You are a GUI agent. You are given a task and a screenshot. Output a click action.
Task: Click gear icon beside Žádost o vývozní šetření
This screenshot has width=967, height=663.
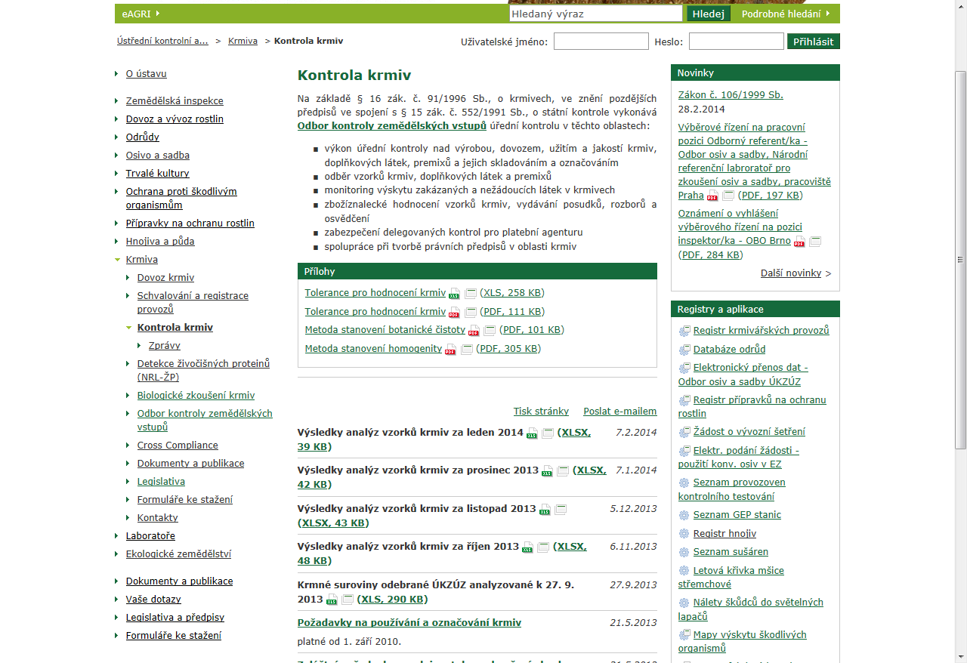click(684, 432)
